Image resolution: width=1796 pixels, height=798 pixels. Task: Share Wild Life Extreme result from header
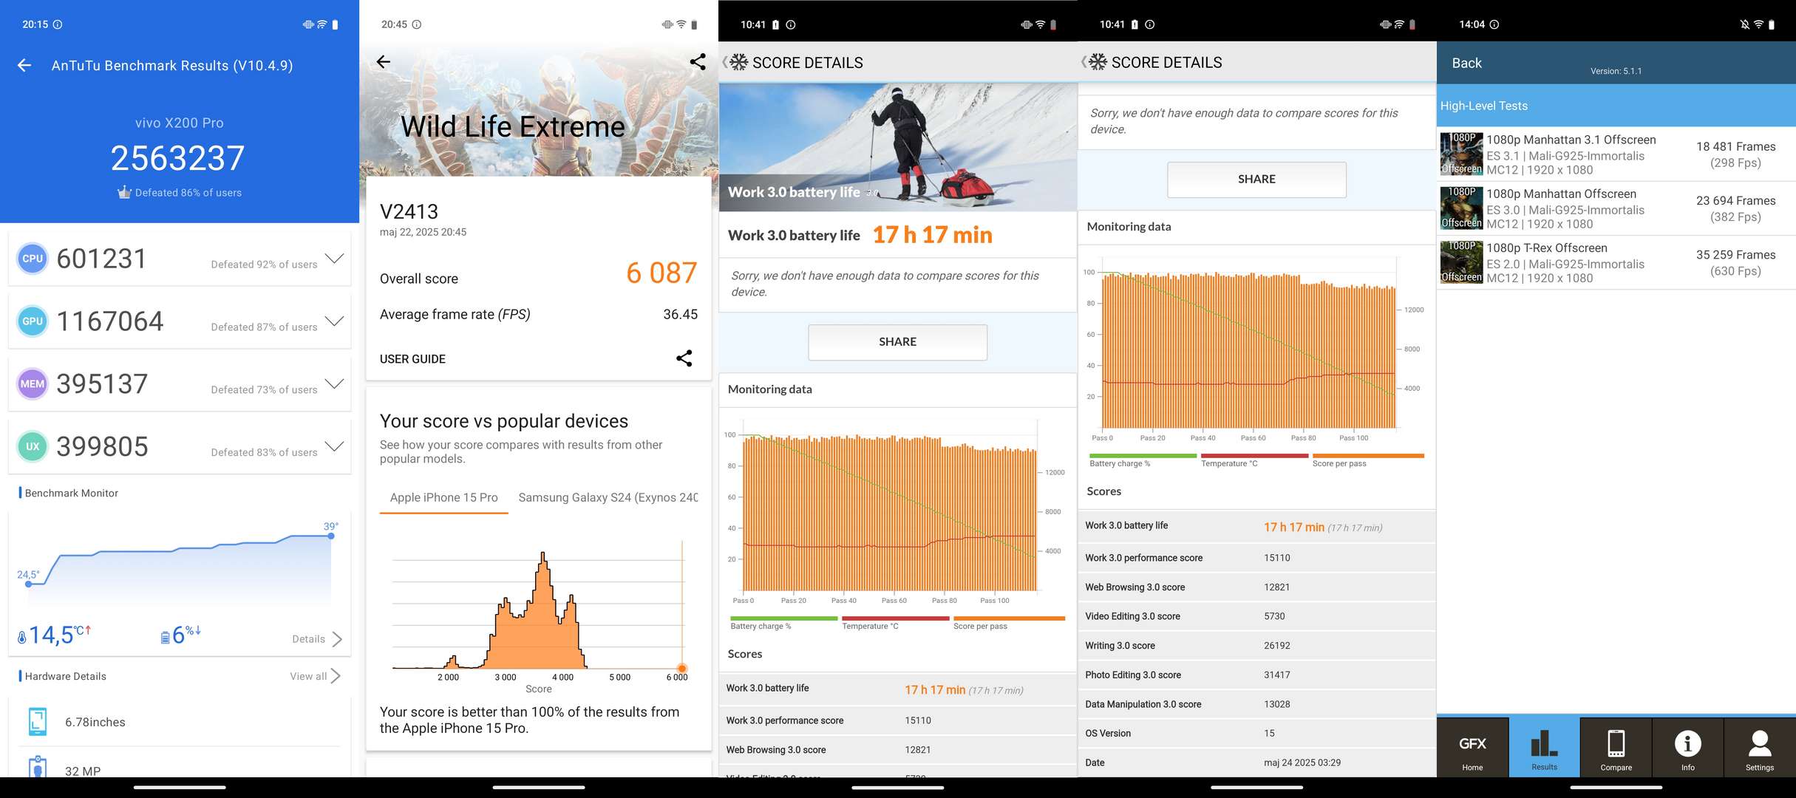tap(697, 62)
